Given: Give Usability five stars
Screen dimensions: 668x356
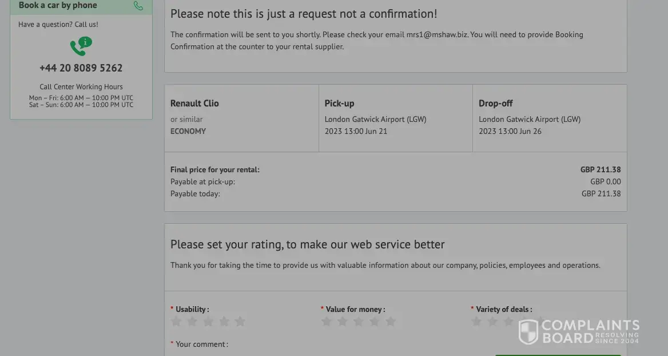Looking at the screenshot, I should (240, 322).
